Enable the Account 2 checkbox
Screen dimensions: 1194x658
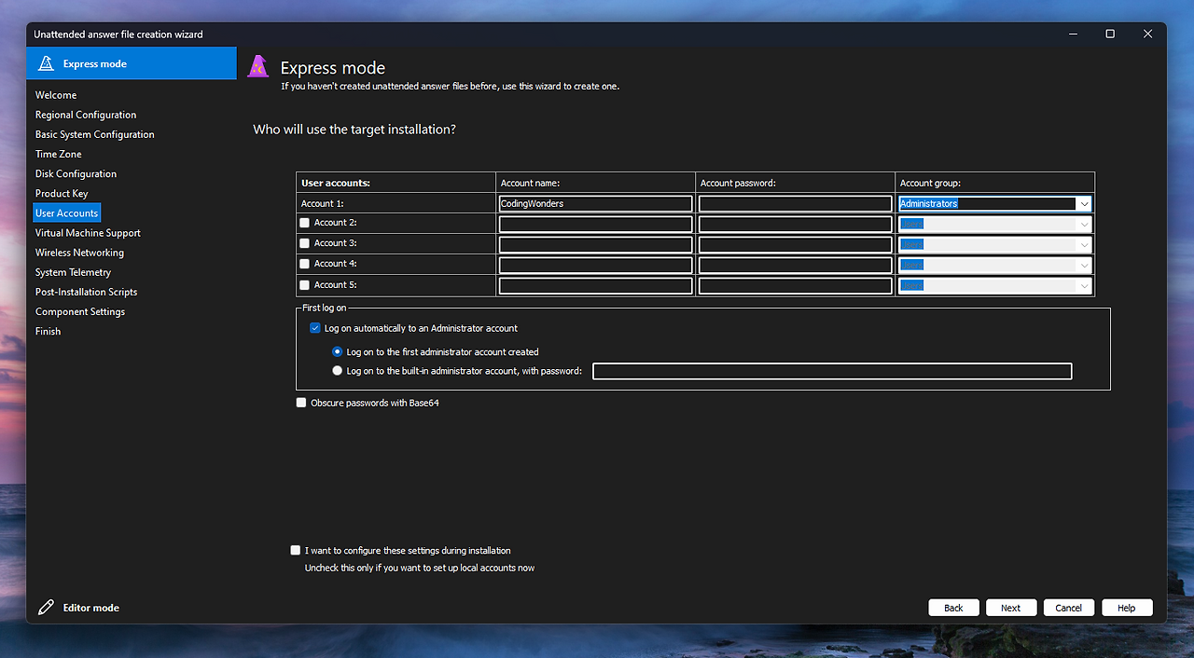pyautogui.click(x=304, y=223)
